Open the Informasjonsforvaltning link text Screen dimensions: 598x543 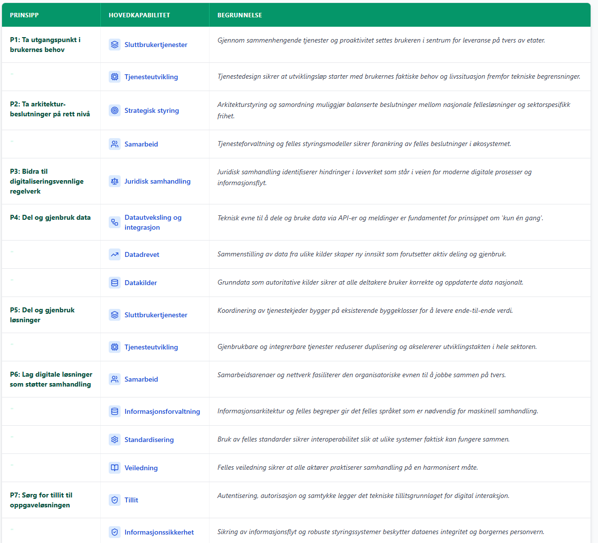click(x=162, y=411)
